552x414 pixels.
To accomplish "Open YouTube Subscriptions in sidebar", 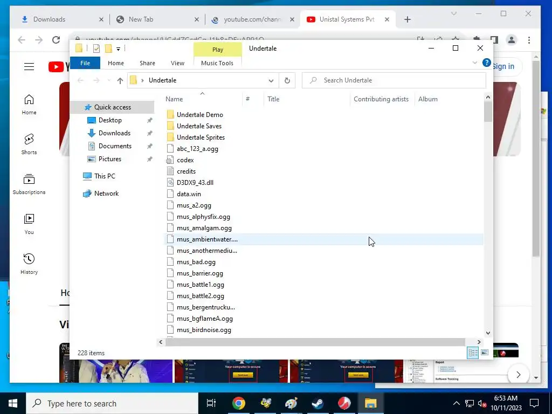I will point(29,184).
